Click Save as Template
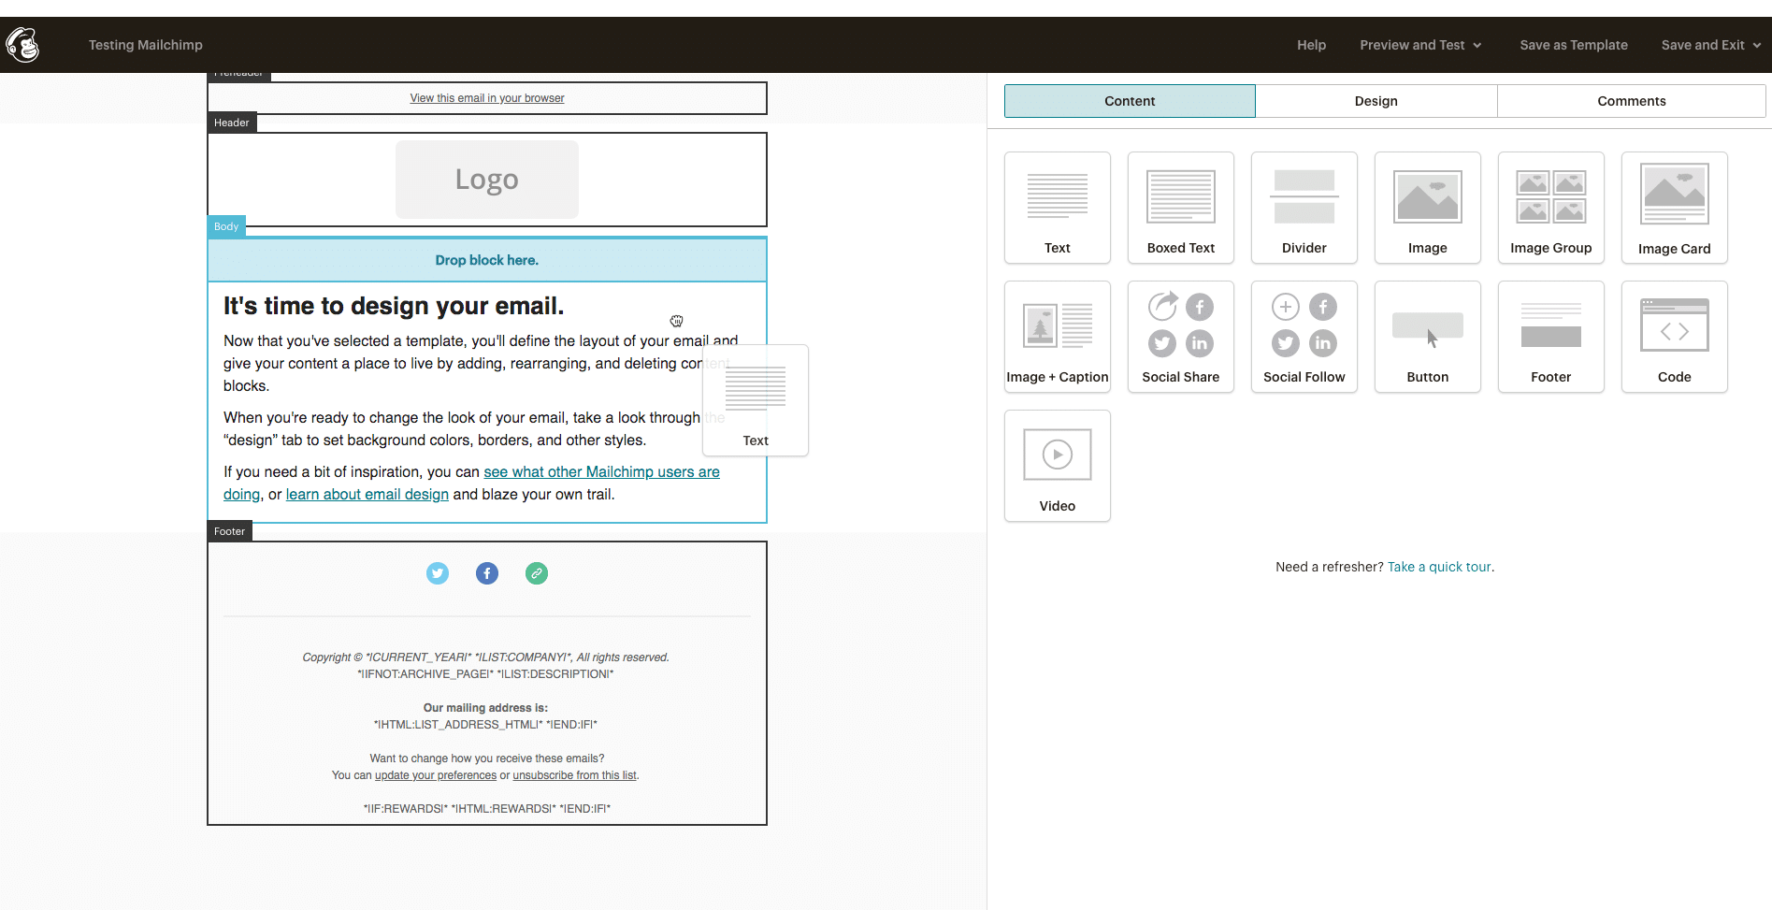Screen dimensions: 1772x910 pos(1573,44)
